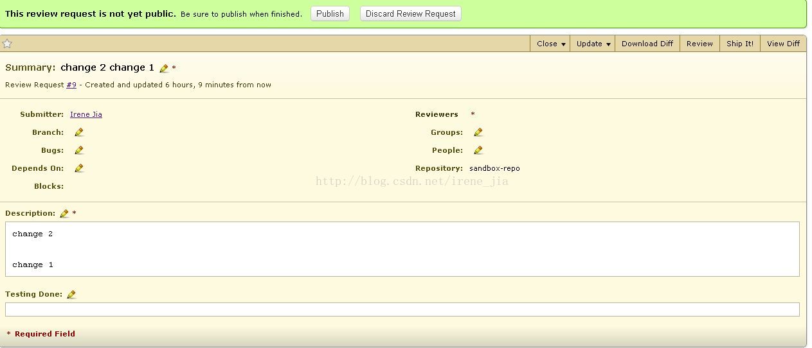Image resolution: width=812 pixels, height=348 pixels.
Task: Click the 'Reviewers' heading
Action: [437, 114]
